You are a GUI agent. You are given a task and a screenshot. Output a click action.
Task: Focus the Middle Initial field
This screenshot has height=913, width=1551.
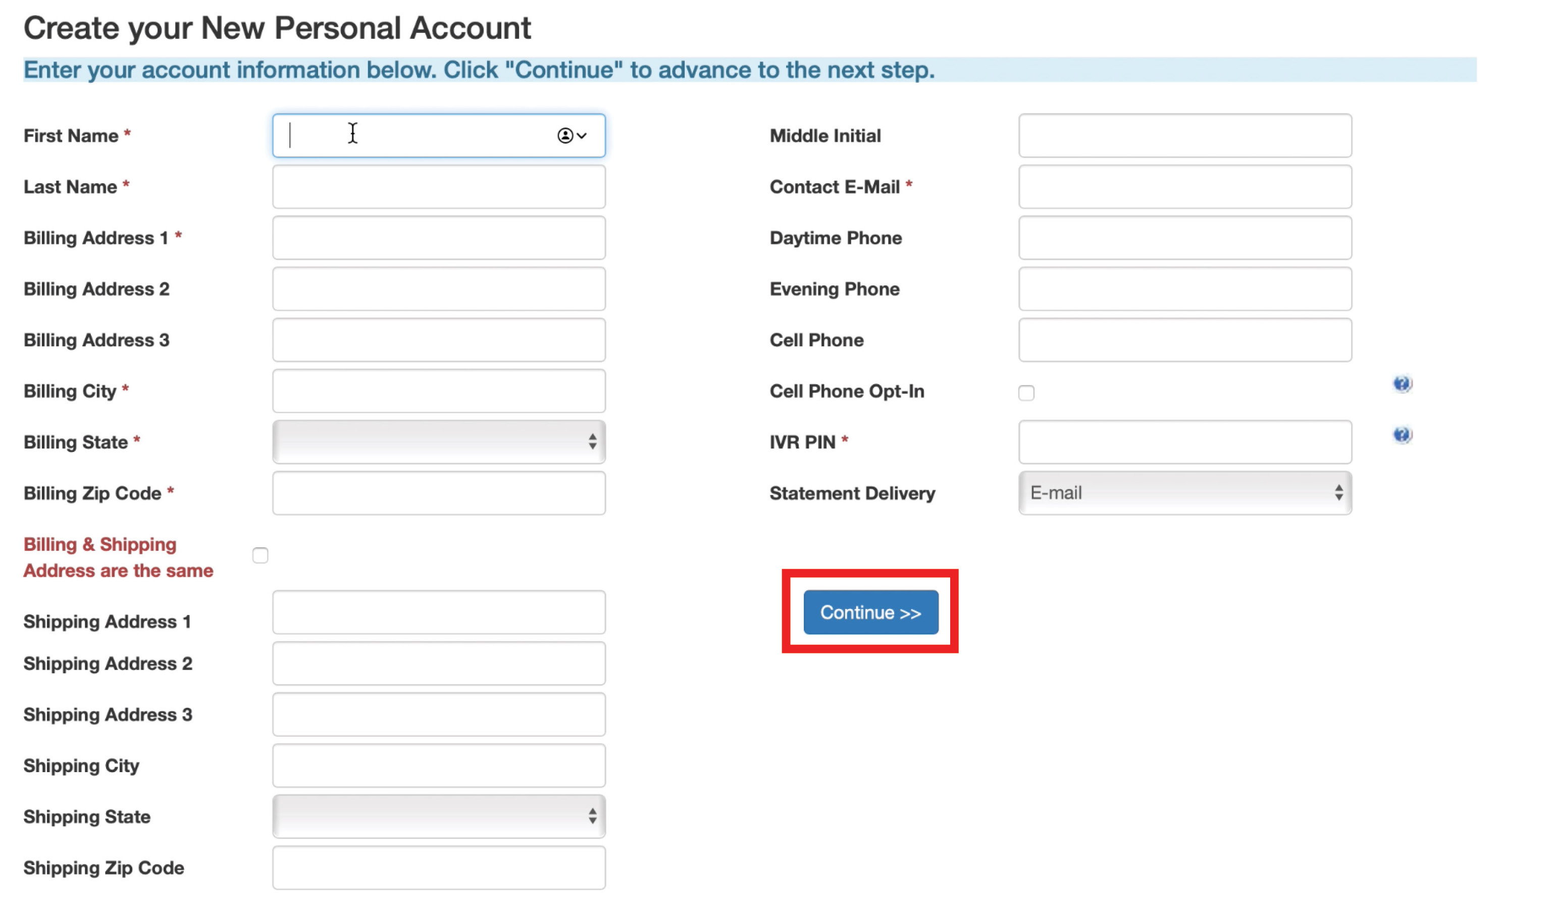(1185, 135)
